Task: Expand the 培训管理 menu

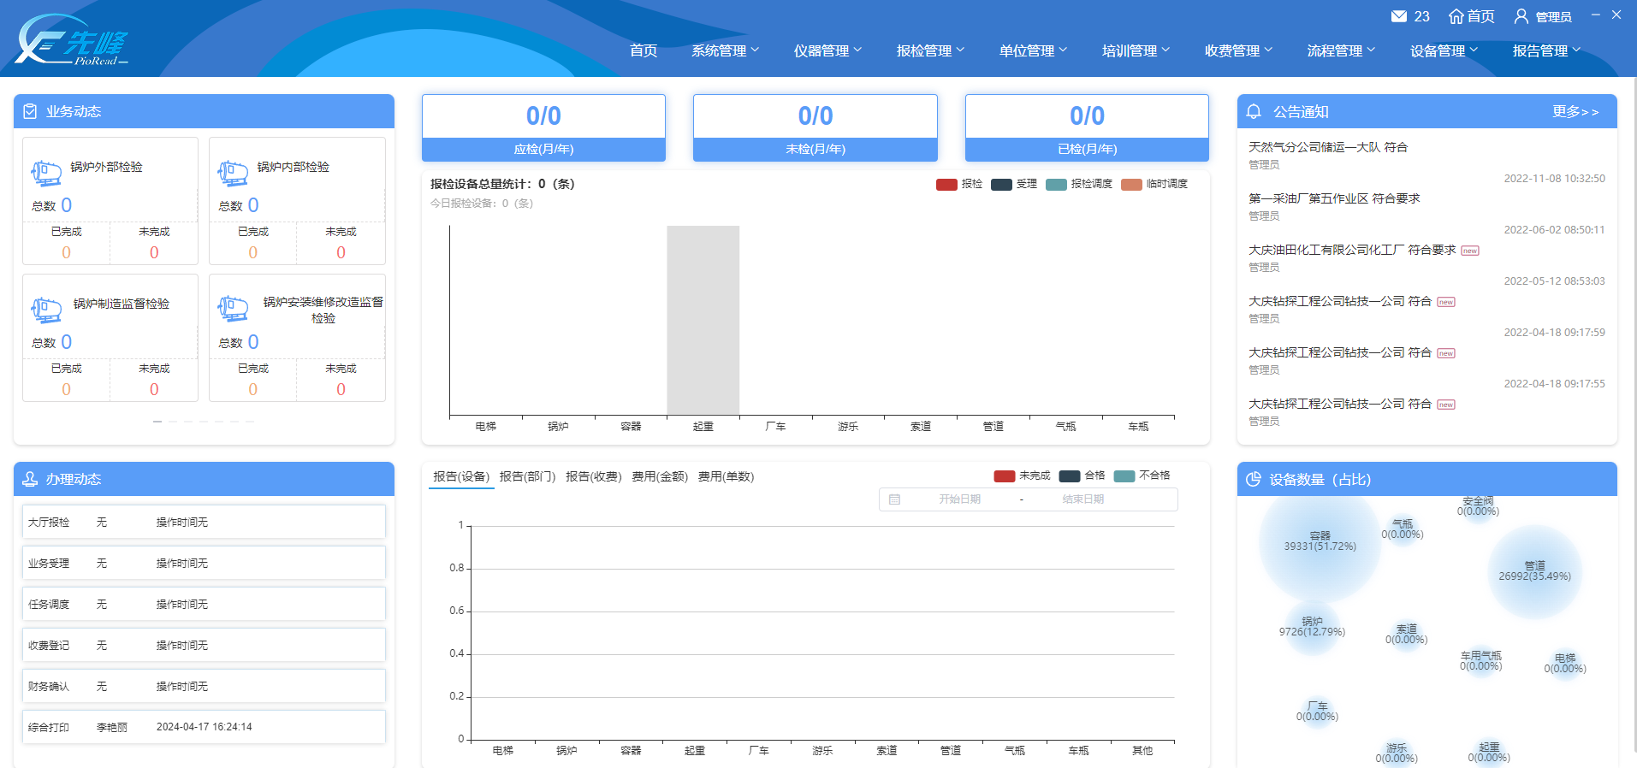Action: click(x=1136, y=50)
